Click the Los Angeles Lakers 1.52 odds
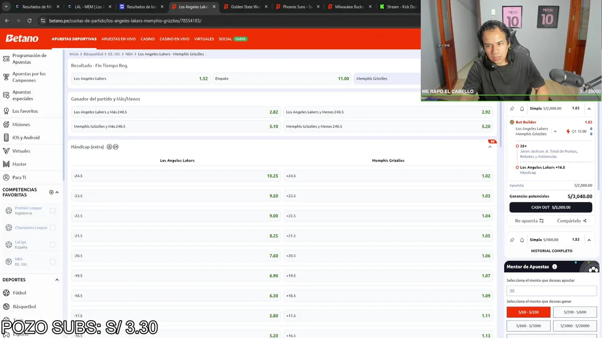The image size is (602, 338). click(x=141, y=78)
